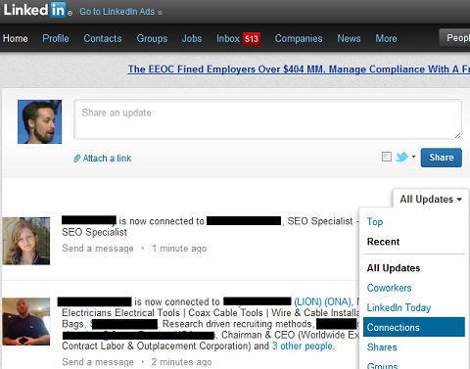Click the paperclip attach icon
Screen dimensions: 470x369
76,159
